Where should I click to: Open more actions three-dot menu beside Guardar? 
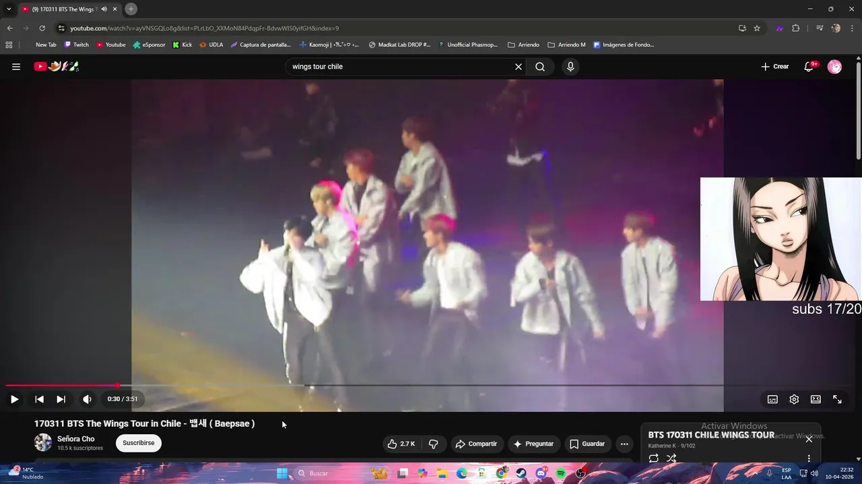[x=624, y=444]
